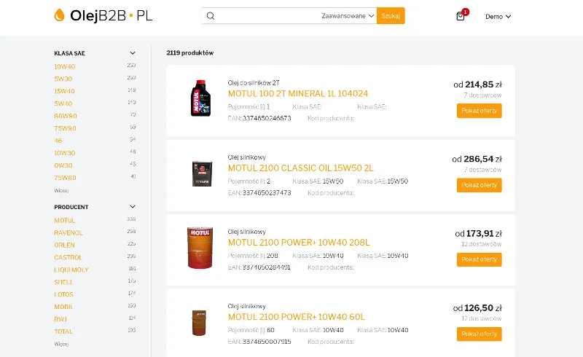Filter by producer RAVENOL
The width and height of the screenshot is (583, 357).
pos(69,233)
